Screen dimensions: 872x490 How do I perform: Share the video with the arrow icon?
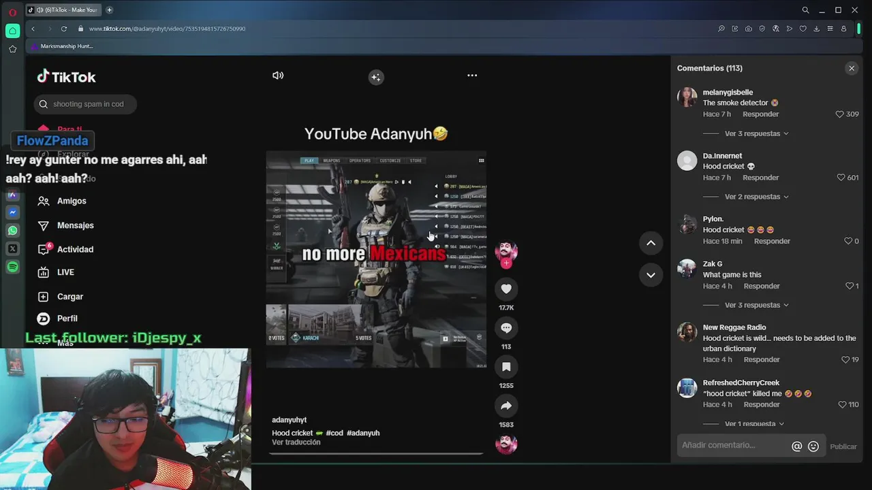click(506, 406)
